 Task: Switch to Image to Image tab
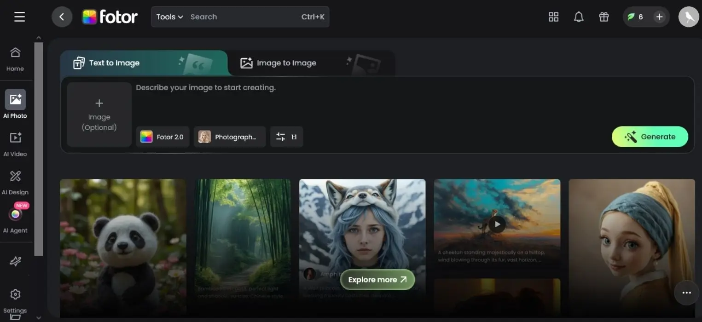coord(285,63)
